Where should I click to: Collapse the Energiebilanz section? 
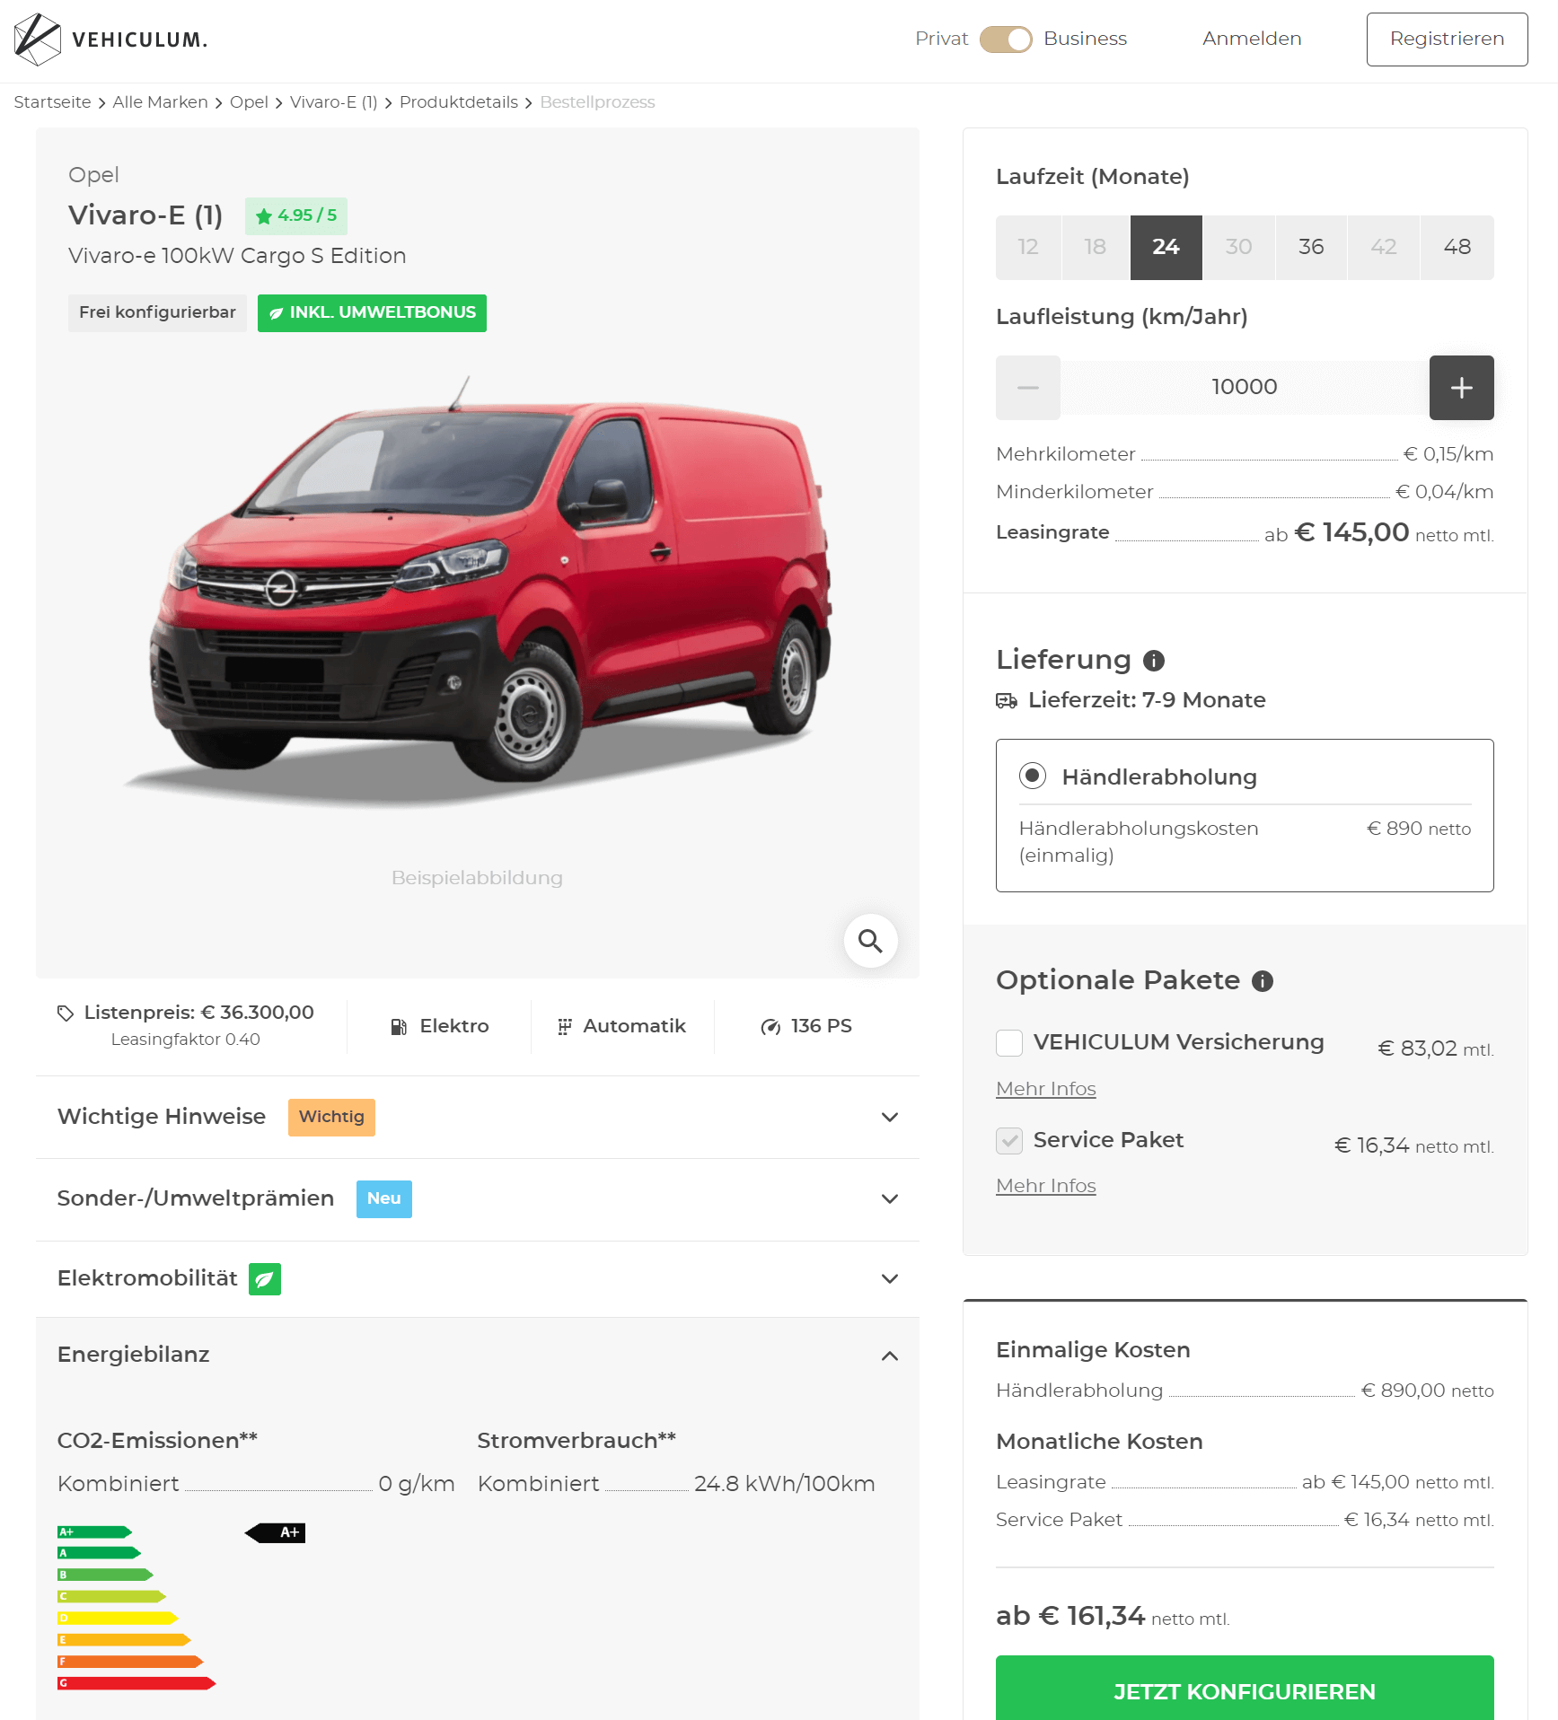pyautogui.click(x=478, y=1356)
